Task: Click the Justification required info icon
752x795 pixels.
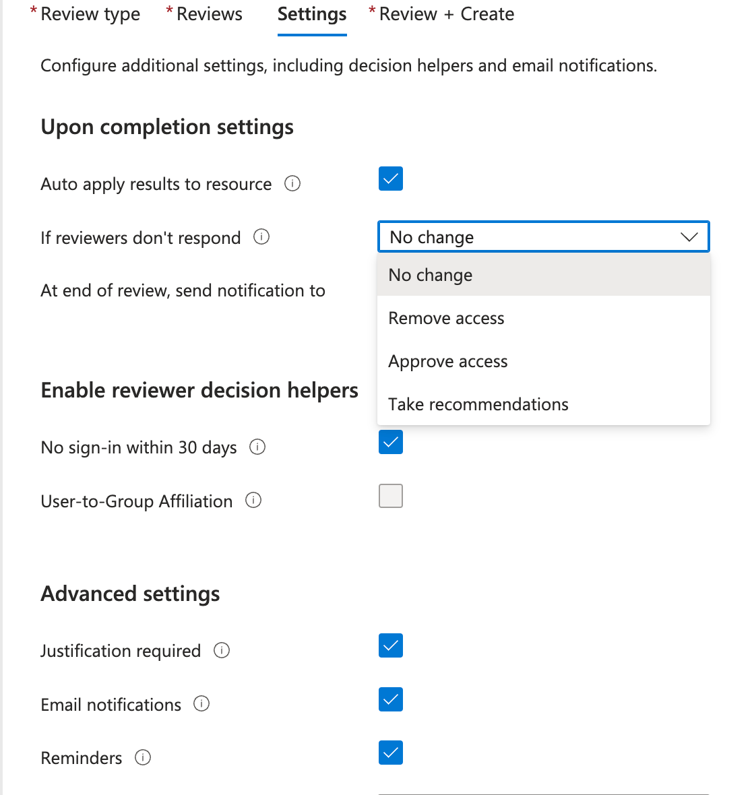Action: 222,650
